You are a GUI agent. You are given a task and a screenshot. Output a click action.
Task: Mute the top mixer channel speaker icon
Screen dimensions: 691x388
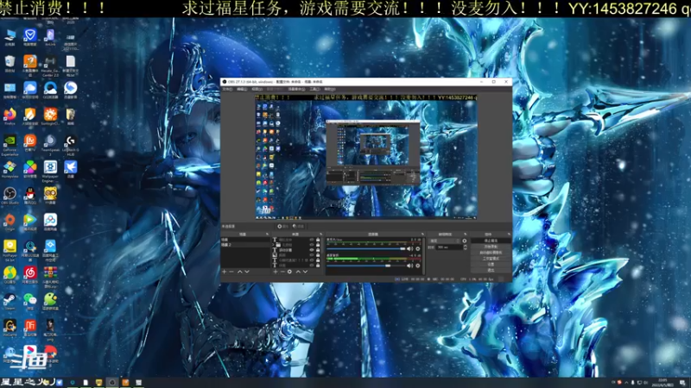[x=409, y=249]
